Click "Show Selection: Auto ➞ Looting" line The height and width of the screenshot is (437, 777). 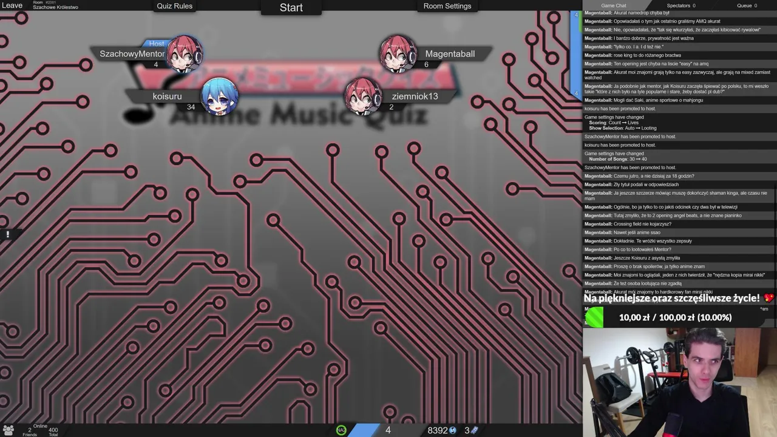[x=623, y=128]
